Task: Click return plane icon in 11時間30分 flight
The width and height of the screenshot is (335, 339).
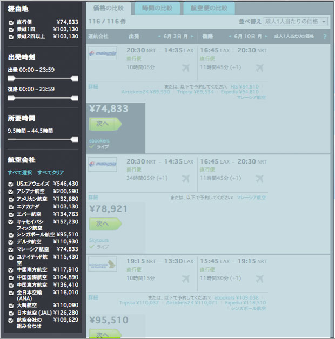Action: click(259, 279)
